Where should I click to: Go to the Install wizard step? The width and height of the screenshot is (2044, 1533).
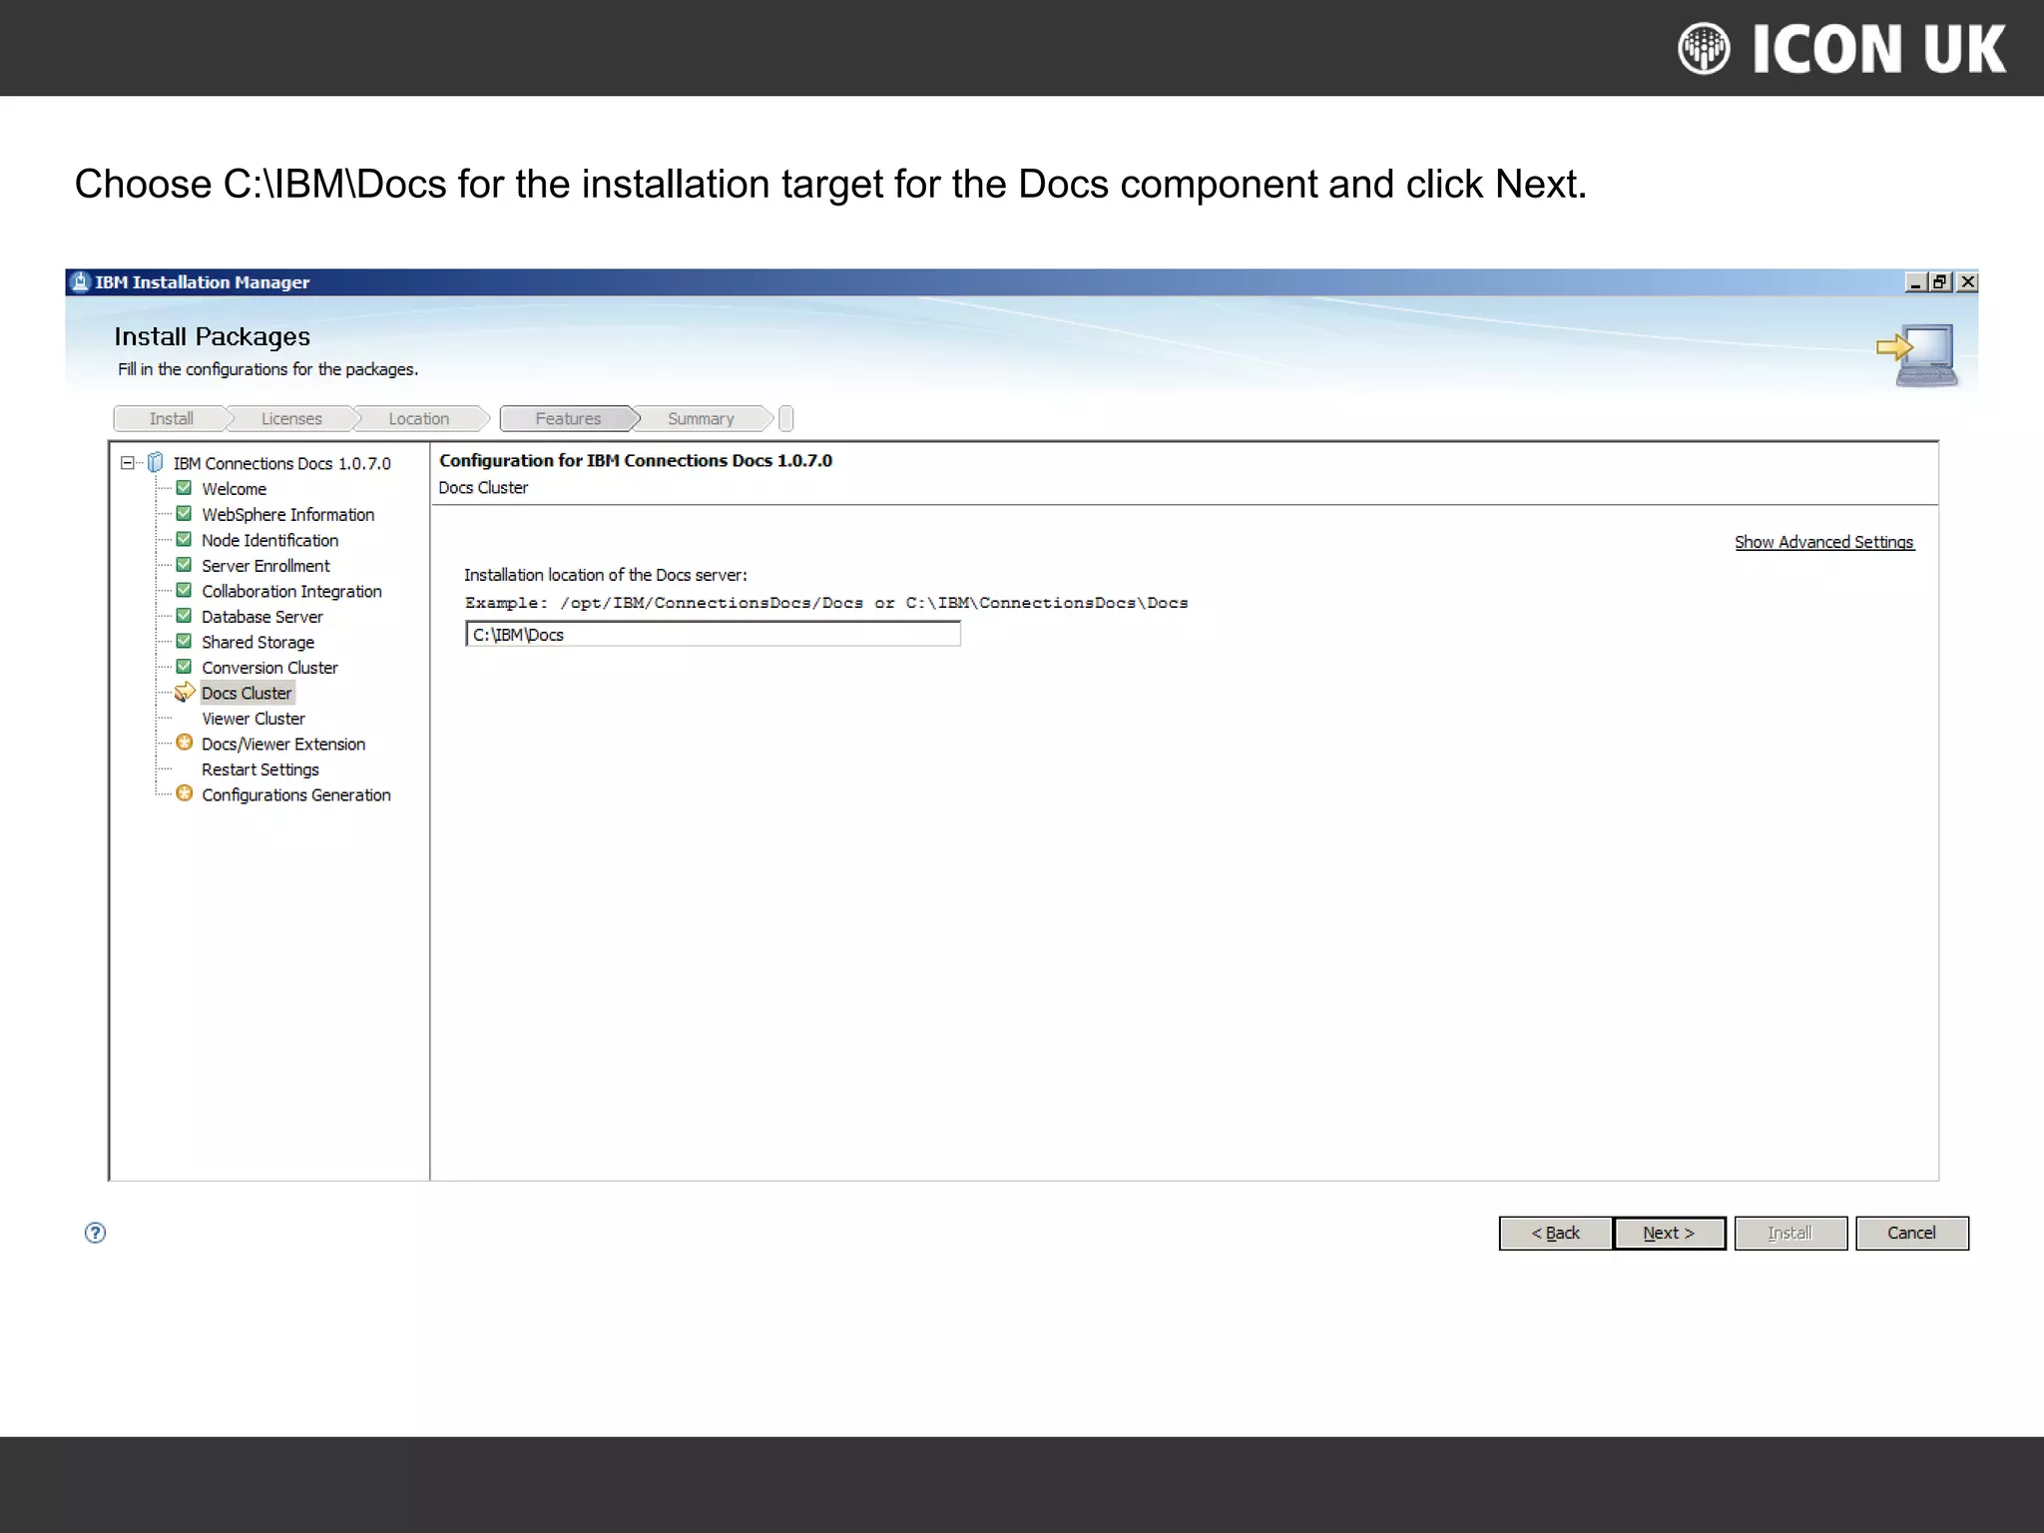pyautogui.click(x=172, y=419)
